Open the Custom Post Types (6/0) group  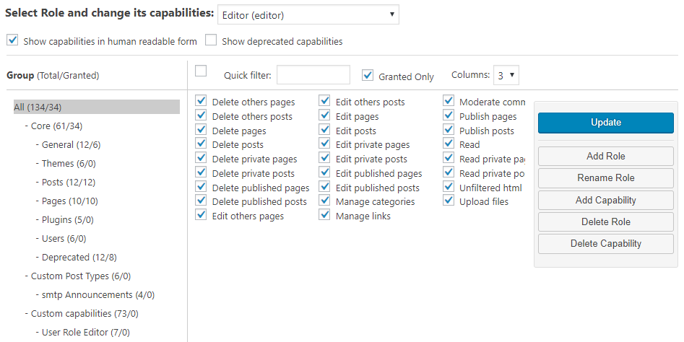click(80, 276)
